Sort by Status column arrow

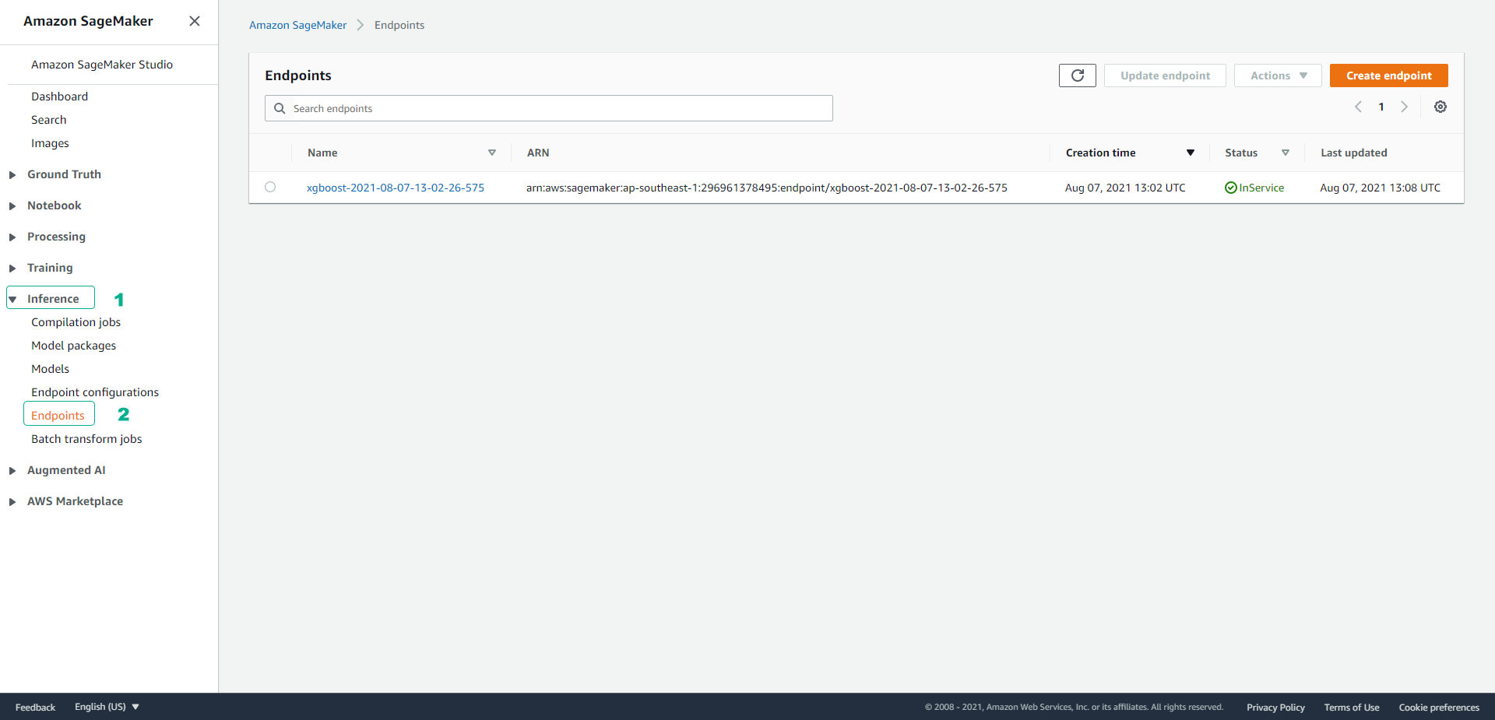(x=1286, y=153)
